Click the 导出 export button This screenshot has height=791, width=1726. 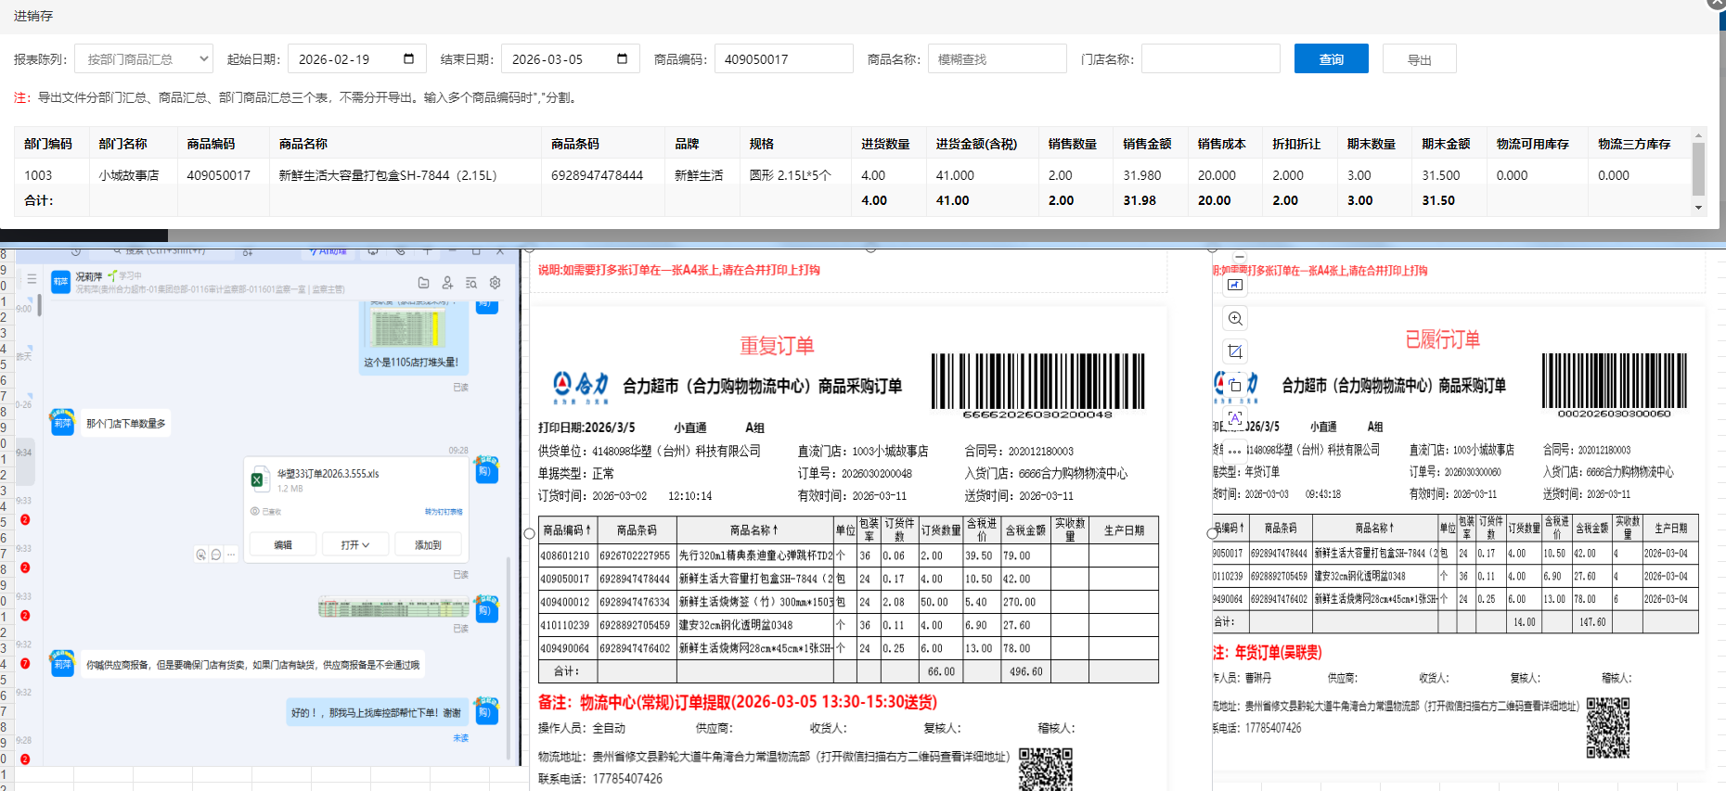point(1419,59)
